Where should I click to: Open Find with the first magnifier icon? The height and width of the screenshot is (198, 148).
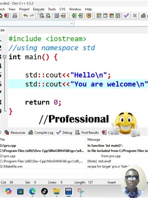tap(42, 16)
